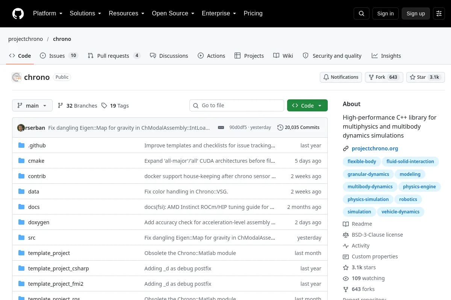Screen dimensions: 451x300
Task: Click the template_project_csharp folder icon
Action: (x=21, y=268)
